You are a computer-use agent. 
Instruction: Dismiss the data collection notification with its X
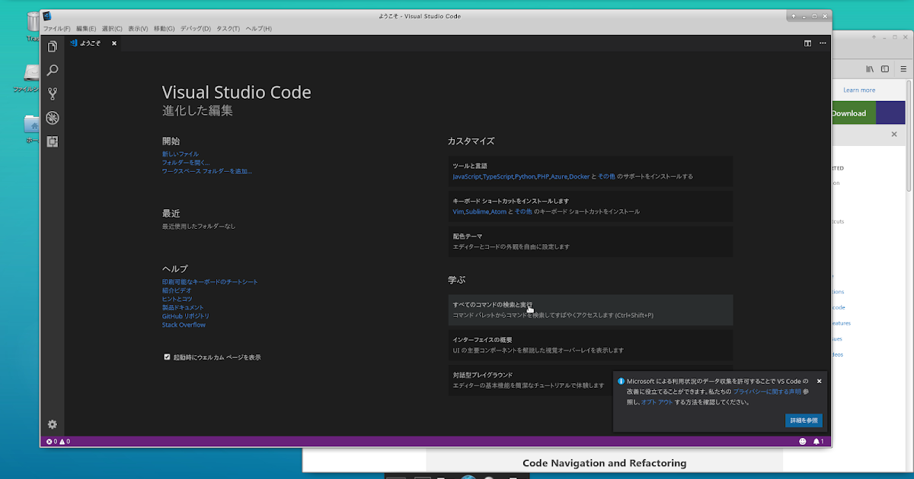819,381
